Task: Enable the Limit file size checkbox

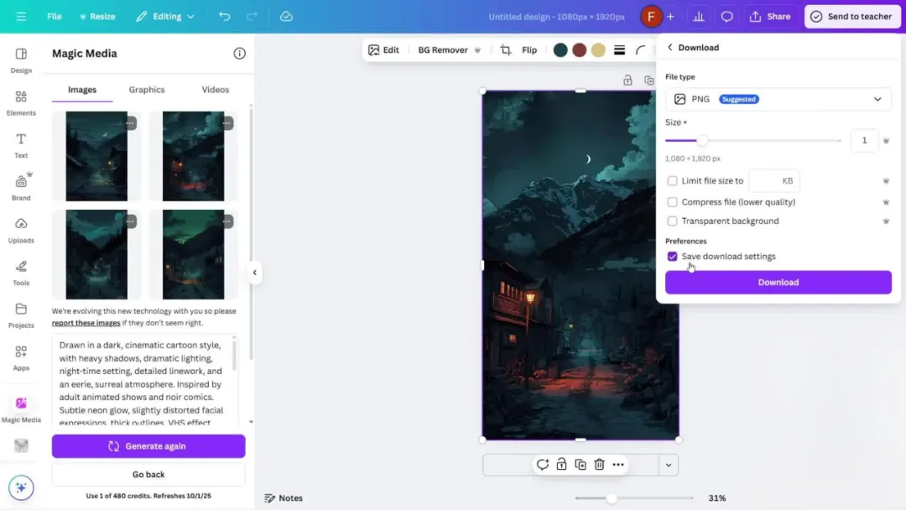Action: (672, 181)
